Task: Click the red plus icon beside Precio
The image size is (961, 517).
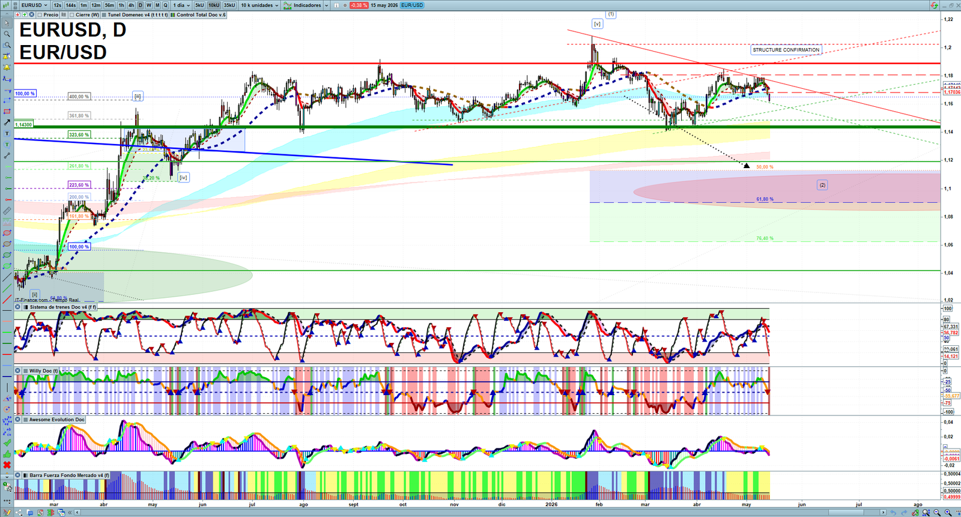Action: [x=17, y=14]
